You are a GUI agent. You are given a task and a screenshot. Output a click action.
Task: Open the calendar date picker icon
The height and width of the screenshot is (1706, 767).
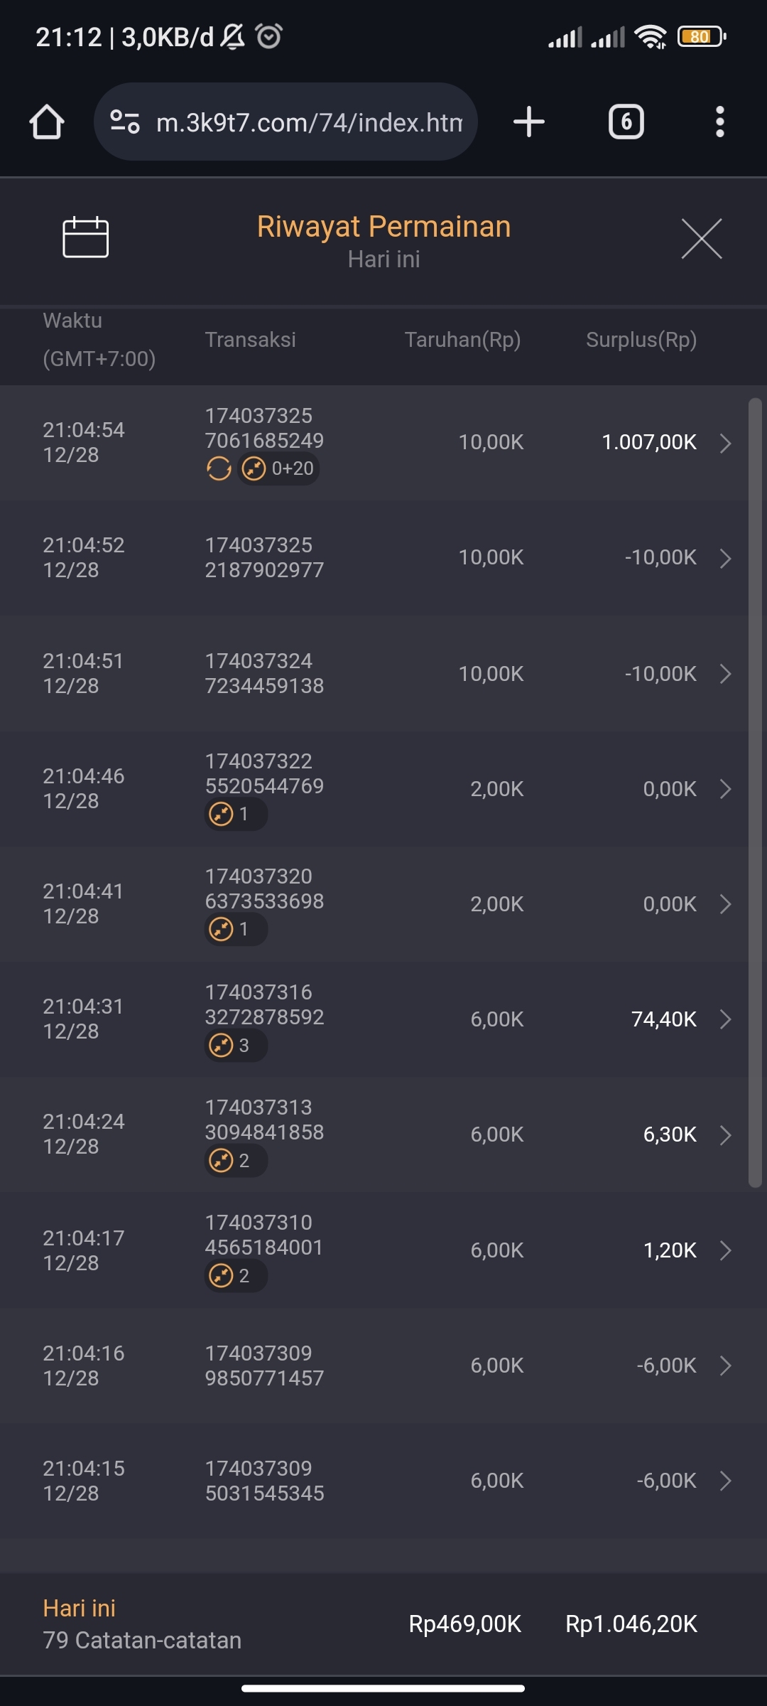pyautogui.click(x=85, y=237)
